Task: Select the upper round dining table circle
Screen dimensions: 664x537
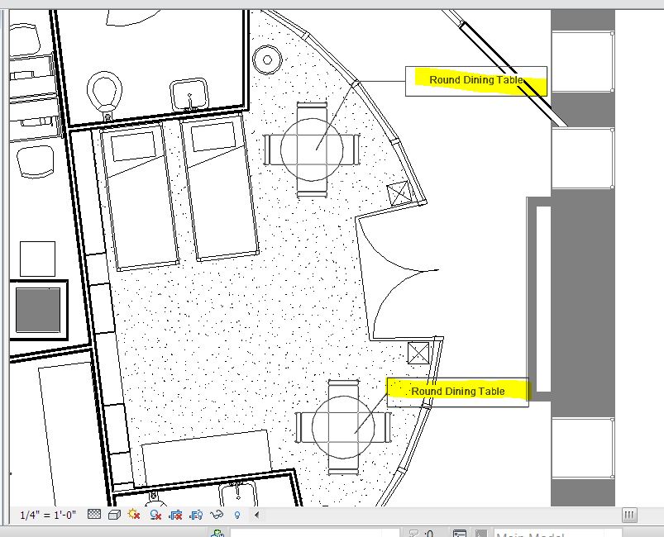Action: tap(312, 150)
